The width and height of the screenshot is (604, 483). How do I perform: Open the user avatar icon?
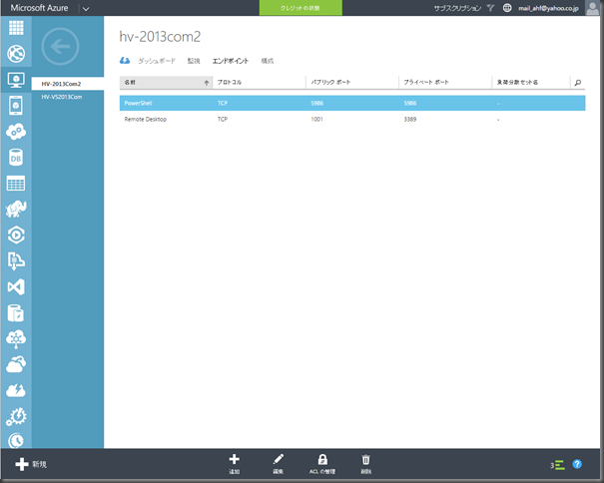592,8
